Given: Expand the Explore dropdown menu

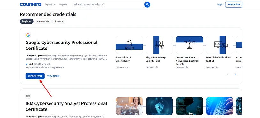Looking at the screenshot, I should 50,5.
